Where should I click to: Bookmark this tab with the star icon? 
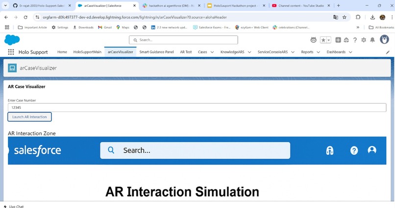tap(345, 17)
